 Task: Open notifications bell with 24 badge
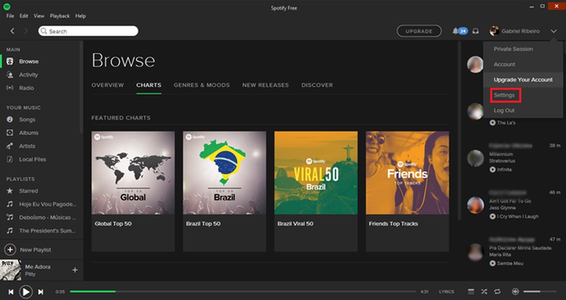click(x=460, y=31)
